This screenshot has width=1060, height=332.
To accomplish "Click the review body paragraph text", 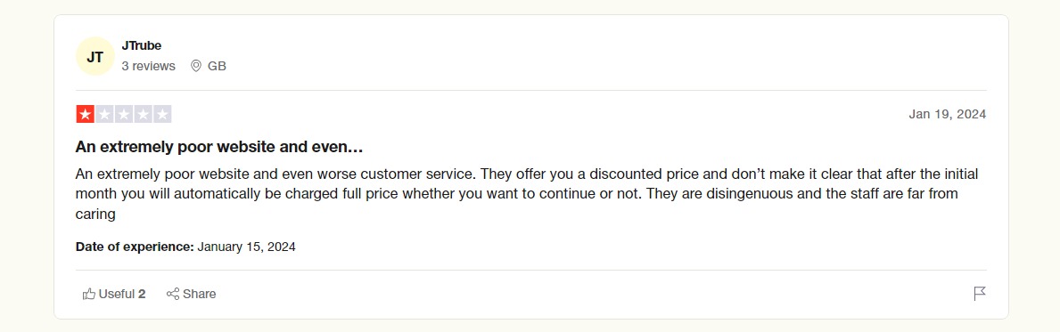I will [527, 194].
